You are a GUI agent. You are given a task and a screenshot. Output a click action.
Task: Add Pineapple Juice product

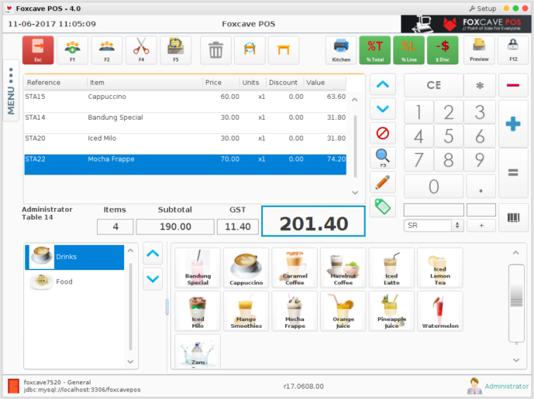click(x=391, y=311)
